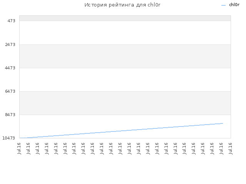
Task: Click the gray plot band between 6473 and 8473
Action: coord(125,103)
